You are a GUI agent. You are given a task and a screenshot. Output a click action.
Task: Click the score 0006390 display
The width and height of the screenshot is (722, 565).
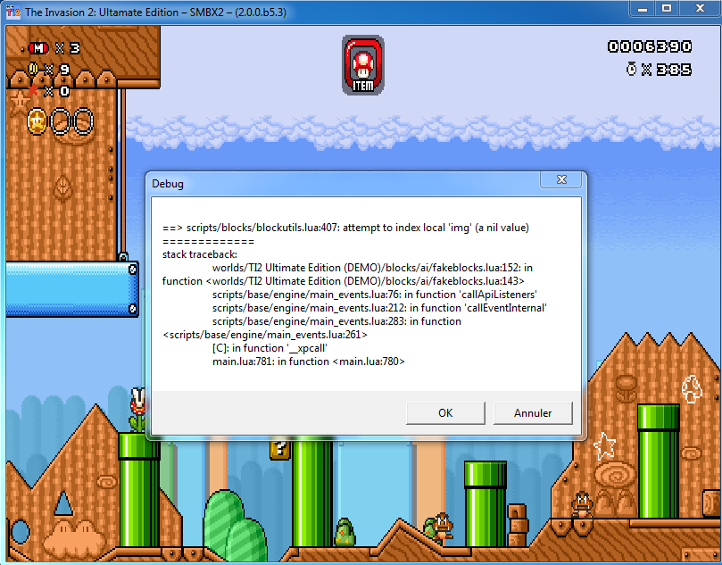click(650, 46)
